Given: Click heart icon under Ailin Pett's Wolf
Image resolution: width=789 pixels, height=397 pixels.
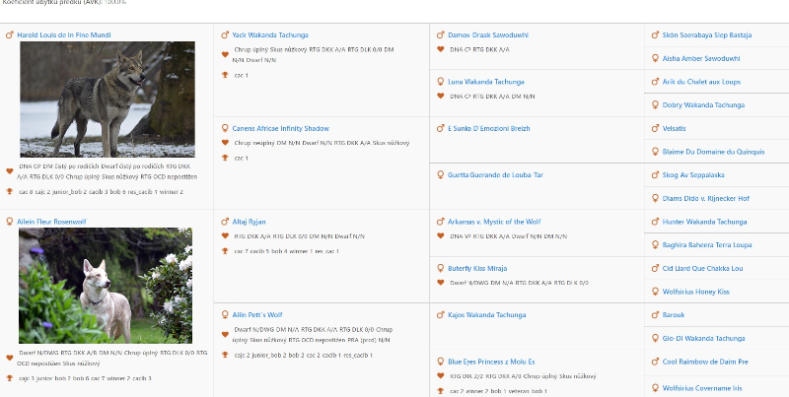Looking at the screenshot, I should point(225,335).
